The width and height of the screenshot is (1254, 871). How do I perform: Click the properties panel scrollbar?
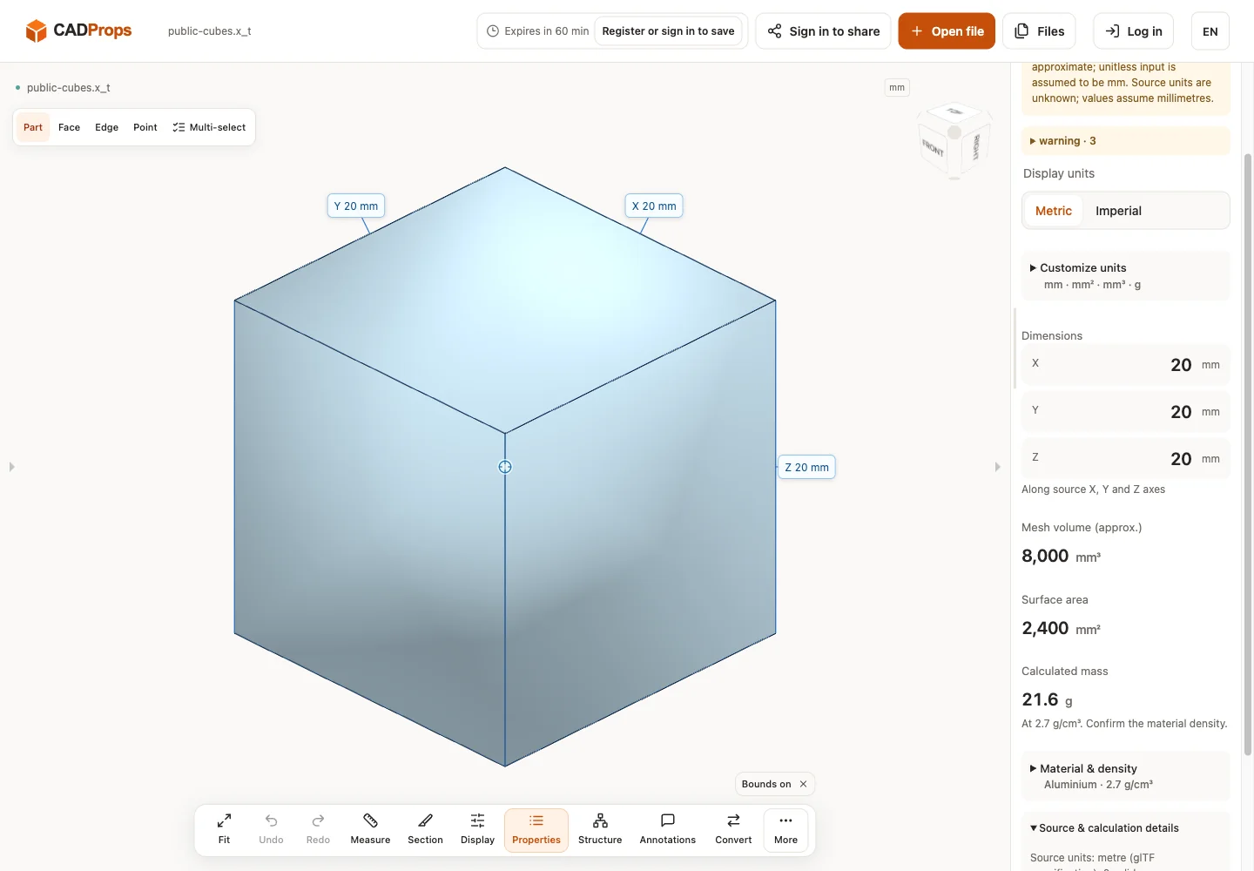pos(1248,453)
